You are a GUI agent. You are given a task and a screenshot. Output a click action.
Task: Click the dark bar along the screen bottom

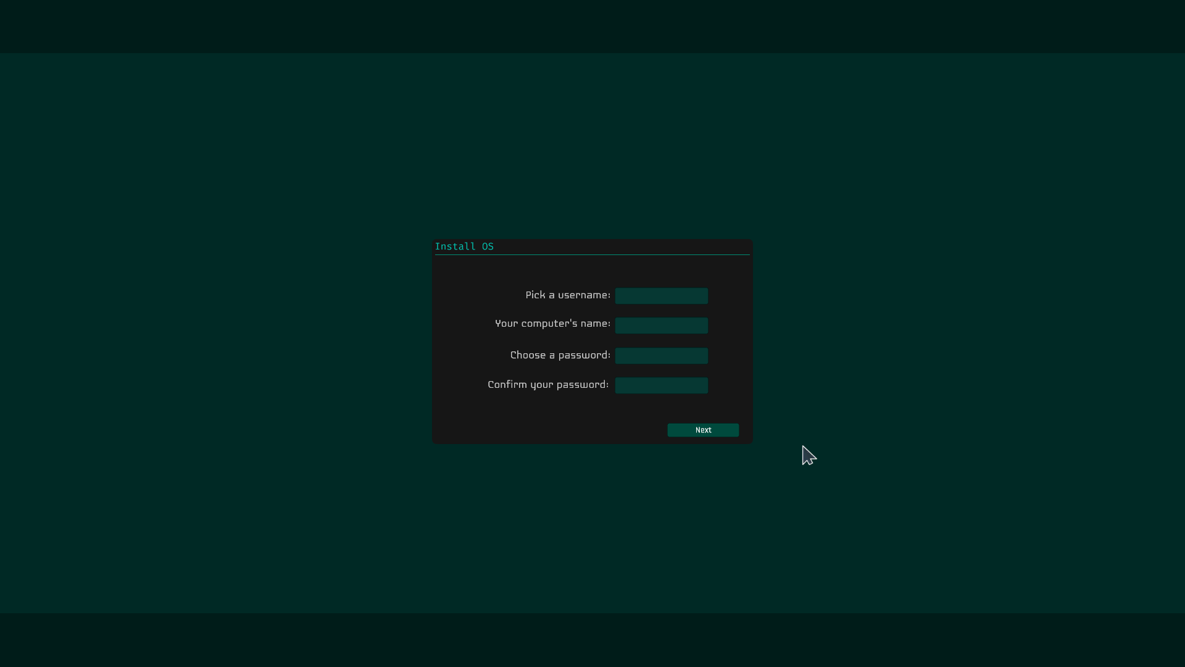coord(592,640)
